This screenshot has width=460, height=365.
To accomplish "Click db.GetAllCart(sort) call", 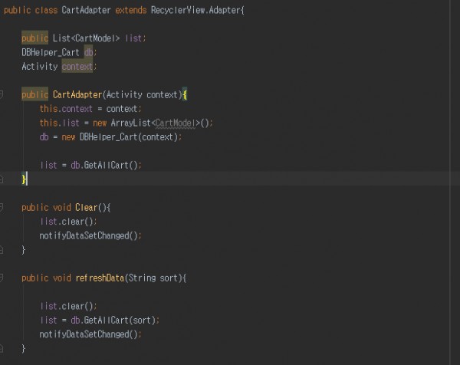I will pos(113,320).
